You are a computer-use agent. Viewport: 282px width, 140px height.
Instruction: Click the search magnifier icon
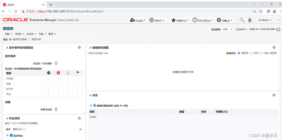[242, 20]
